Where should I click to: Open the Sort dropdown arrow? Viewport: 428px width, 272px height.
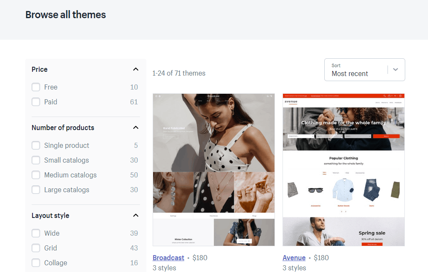[x=396, y=69]
